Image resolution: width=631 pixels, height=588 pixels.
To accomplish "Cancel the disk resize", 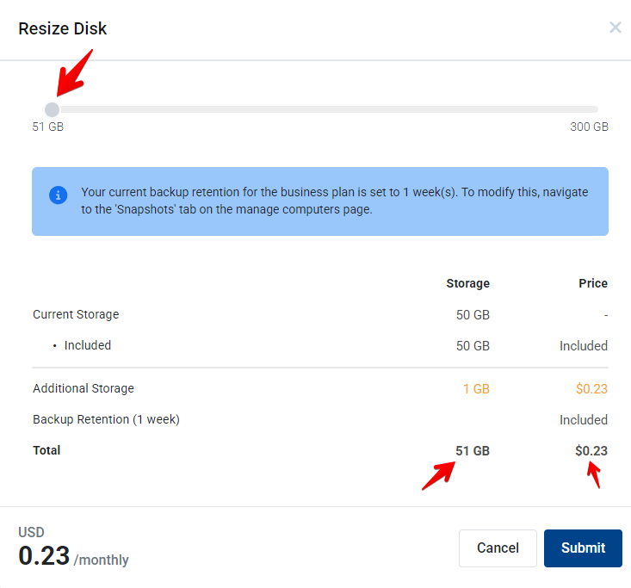I will (498, 548).
